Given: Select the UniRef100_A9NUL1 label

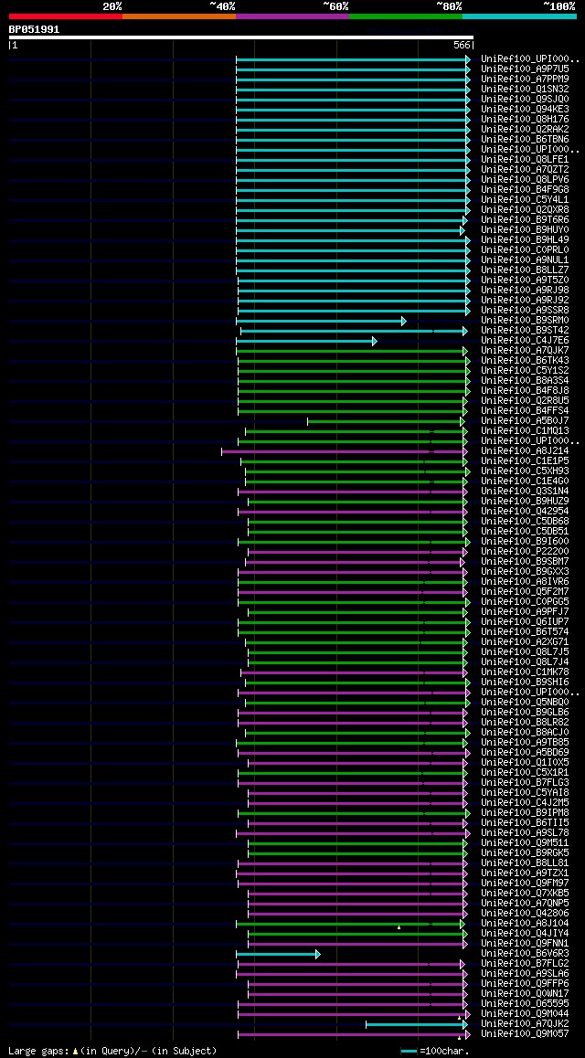Looking at the screenshot, I should 525,259.
